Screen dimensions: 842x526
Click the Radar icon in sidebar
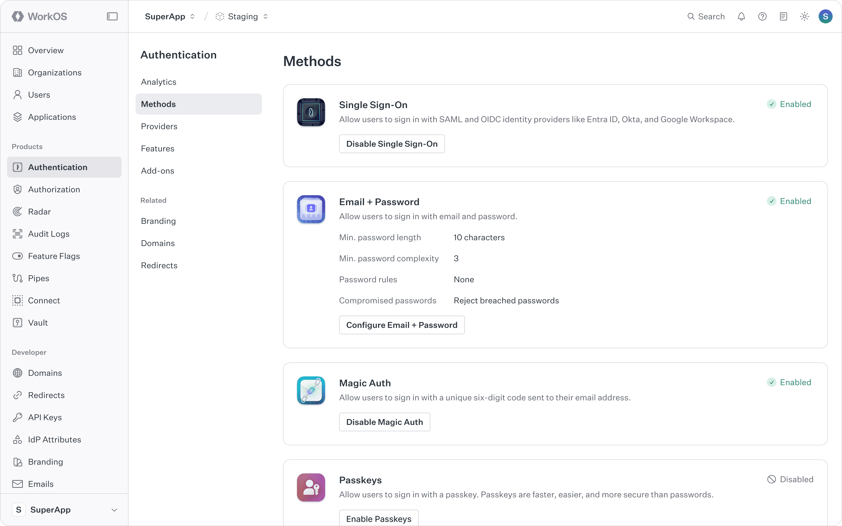(18, 212)
